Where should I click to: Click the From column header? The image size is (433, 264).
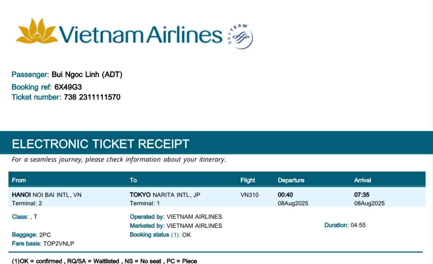coord(19,180)
